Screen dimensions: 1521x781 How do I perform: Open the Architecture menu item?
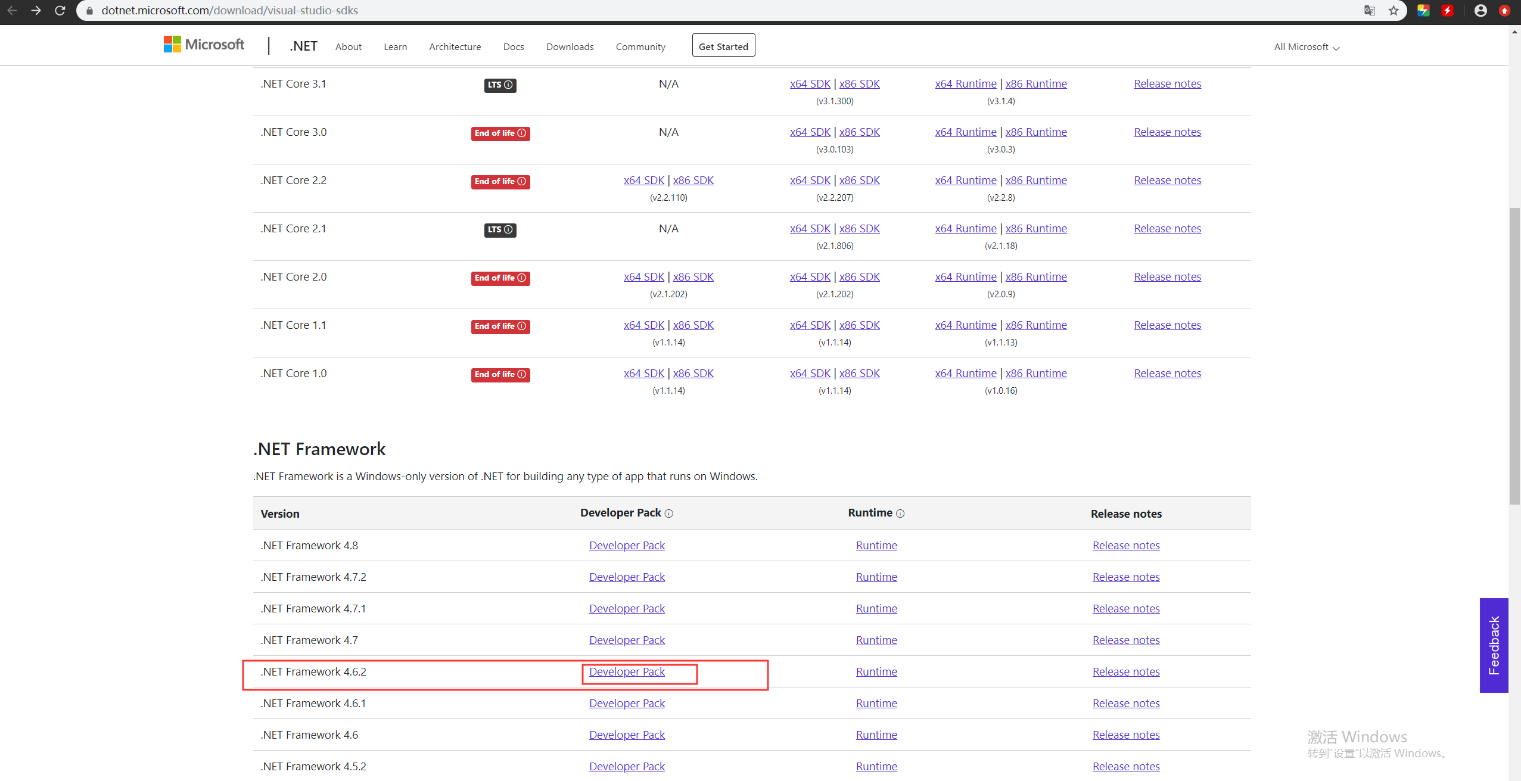[455, 46]
